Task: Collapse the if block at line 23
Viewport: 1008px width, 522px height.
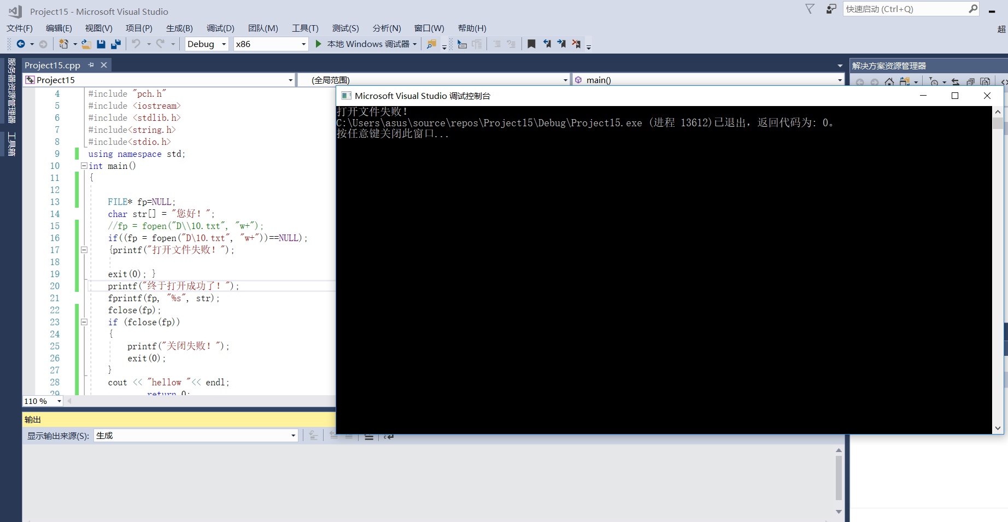Action: pos(84,322)
